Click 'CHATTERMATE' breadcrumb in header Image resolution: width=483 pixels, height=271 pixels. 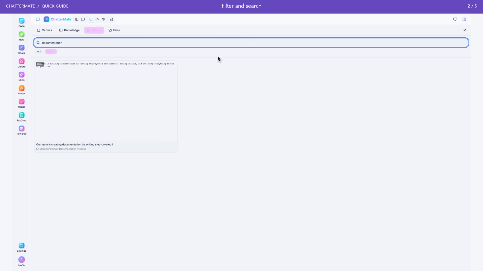tap(20, 6)
